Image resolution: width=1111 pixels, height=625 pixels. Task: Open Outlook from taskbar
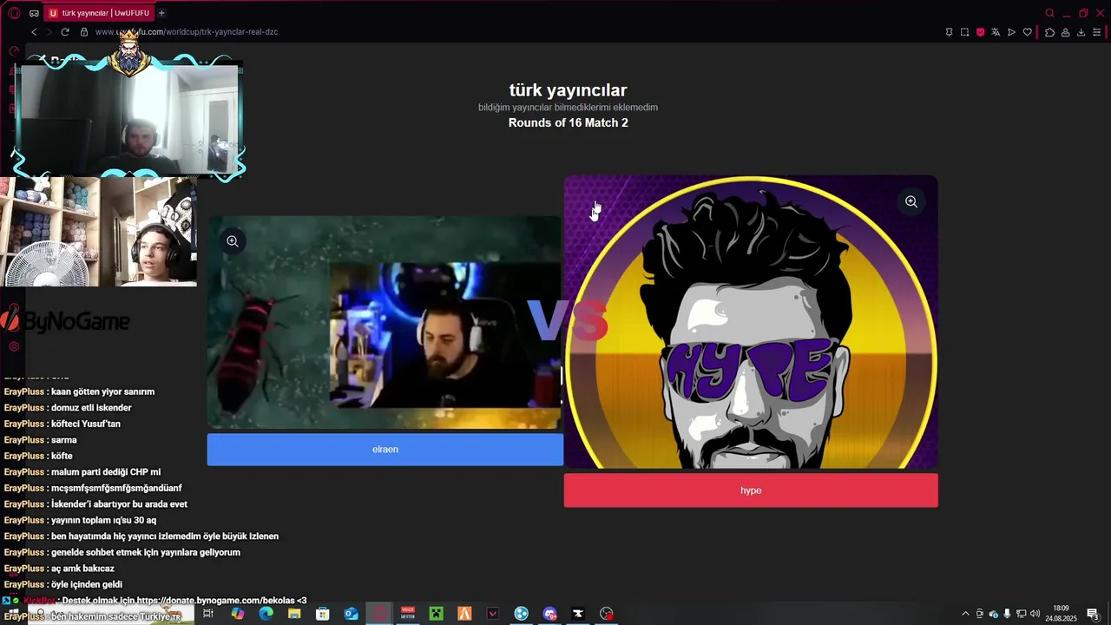pos(351,614)
